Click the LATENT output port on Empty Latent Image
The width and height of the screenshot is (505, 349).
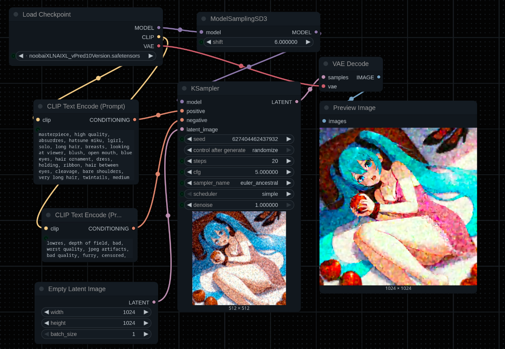pyautogui.click(x=154, y=302)
